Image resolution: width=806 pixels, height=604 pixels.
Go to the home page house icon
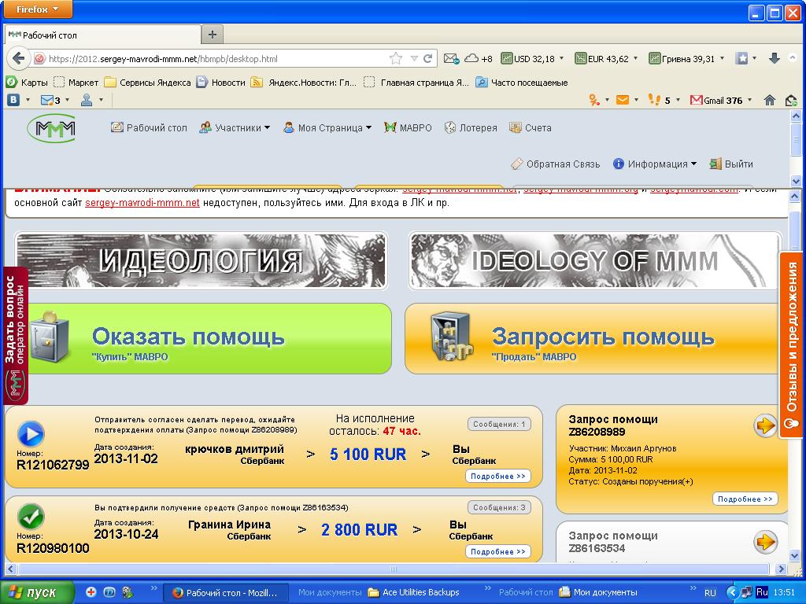click(x=770, y=100)
